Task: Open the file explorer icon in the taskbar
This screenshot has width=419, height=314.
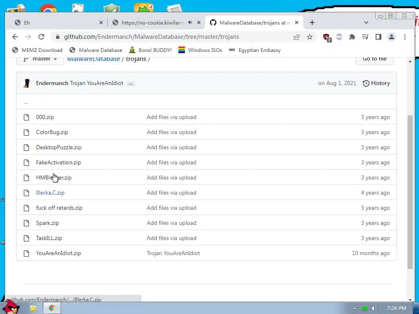Action: pyautogui.click(x=33, y=308)
